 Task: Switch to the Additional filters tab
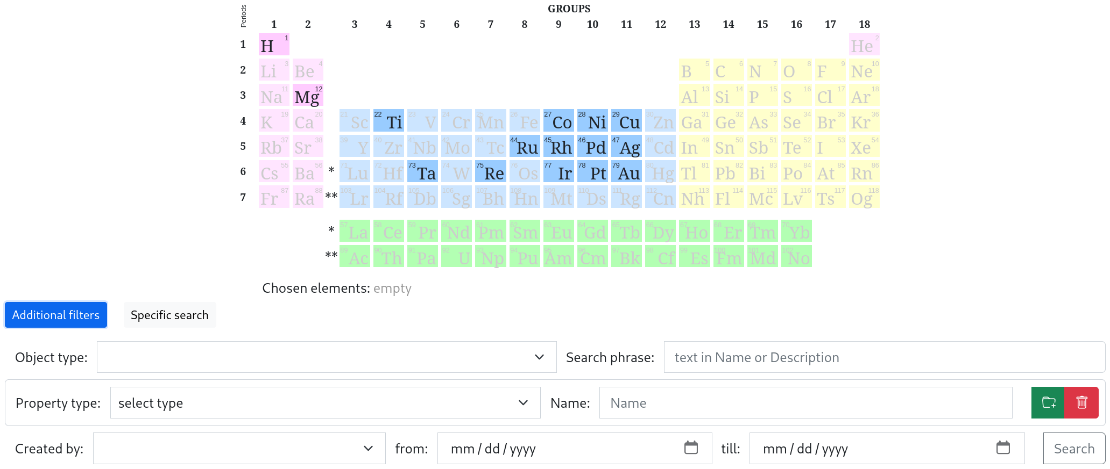click(56, 315)
